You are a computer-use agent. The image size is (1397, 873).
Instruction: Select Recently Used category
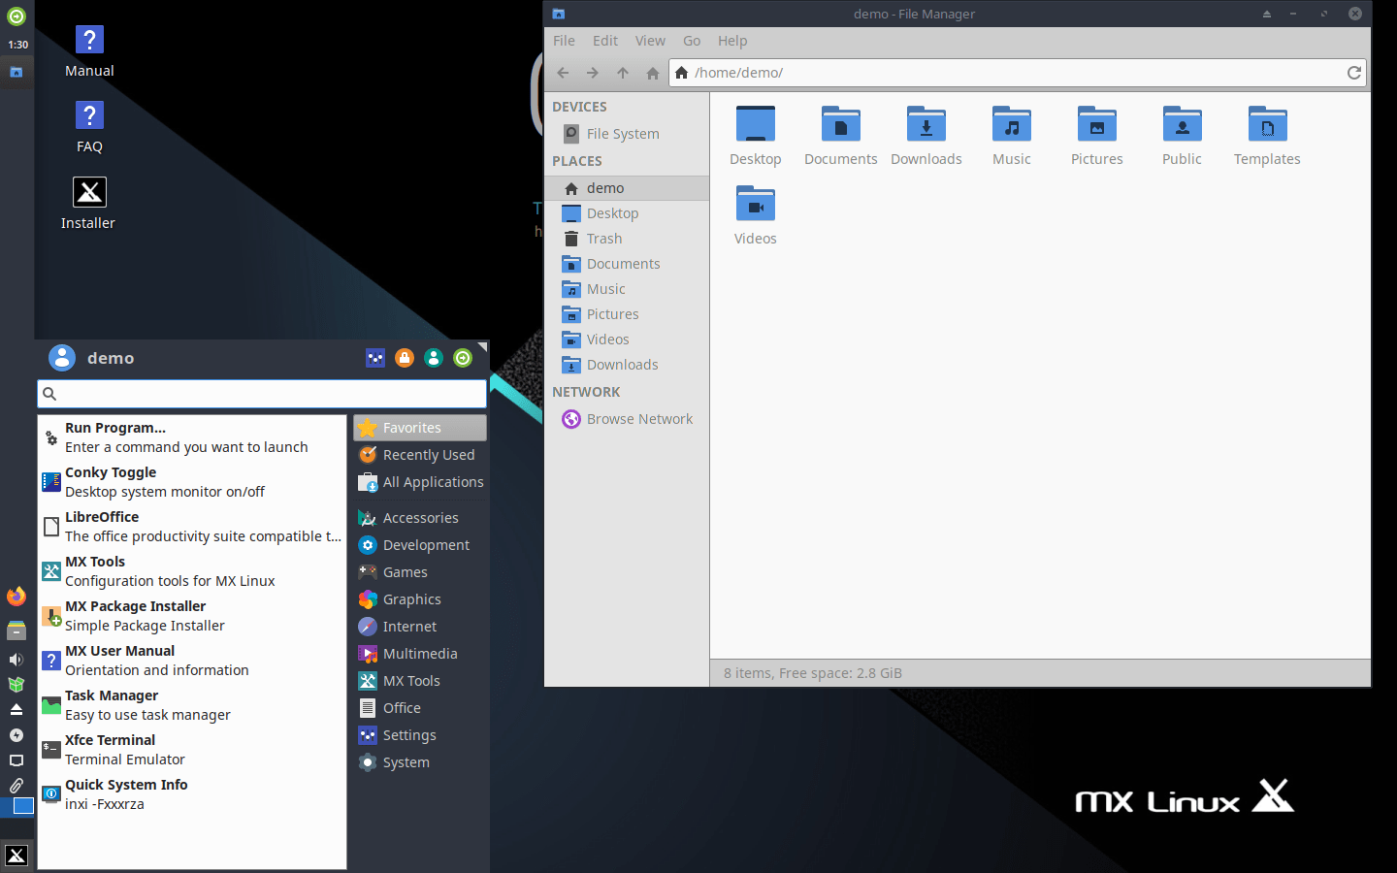[420, 455]
